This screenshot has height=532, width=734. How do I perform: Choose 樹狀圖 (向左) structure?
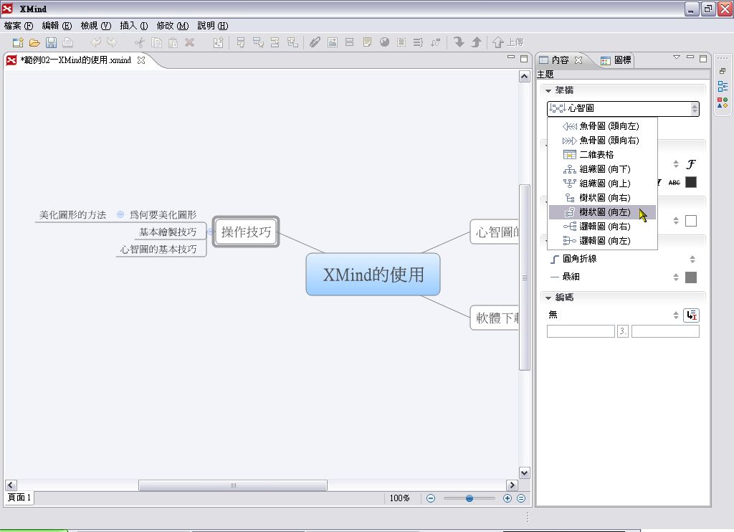tap(602, 212)
